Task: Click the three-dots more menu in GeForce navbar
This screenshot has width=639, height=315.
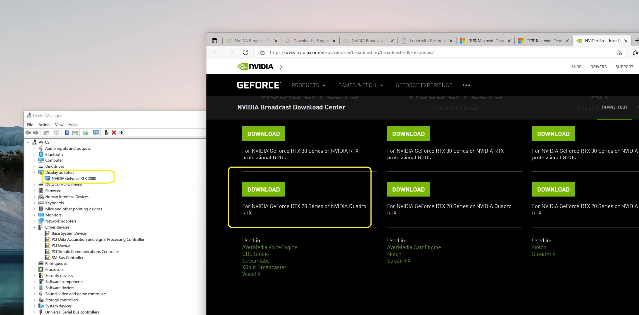Action: tap(466, 85)
